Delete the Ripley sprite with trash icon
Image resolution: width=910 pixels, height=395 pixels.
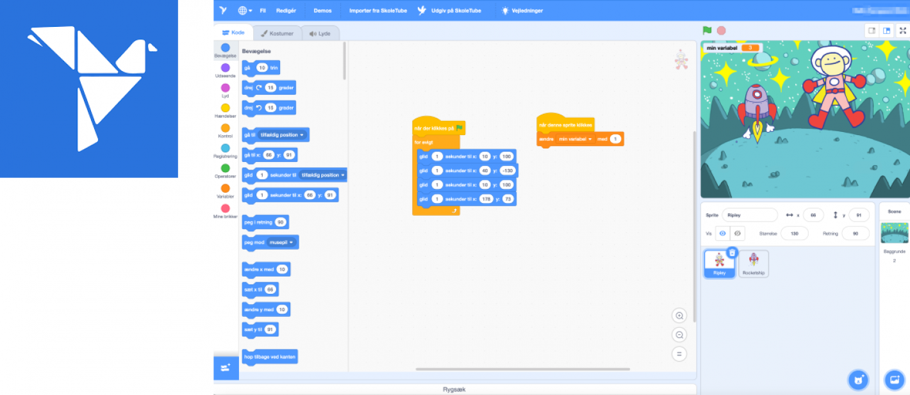pyautogui.click(x=732, y=253)
